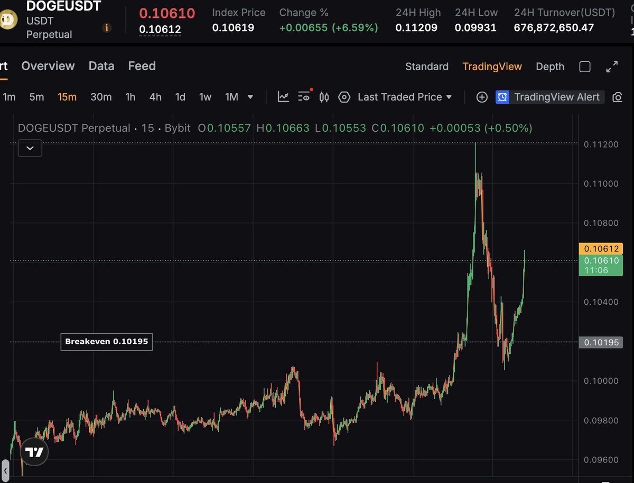634x483 pixels.
Task: Set timeframe to 1w
Action: click(205, 97)
